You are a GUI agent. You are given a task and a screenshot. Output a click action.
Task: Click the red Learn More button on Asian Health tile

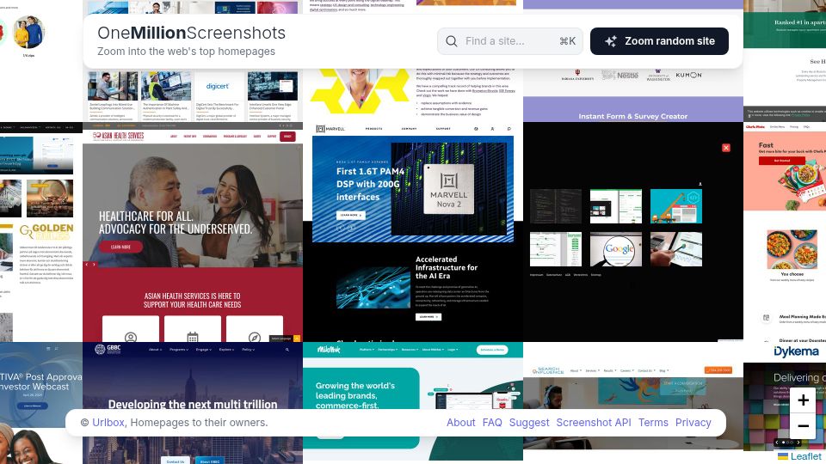pyautogui.click(x=120, y=247)
